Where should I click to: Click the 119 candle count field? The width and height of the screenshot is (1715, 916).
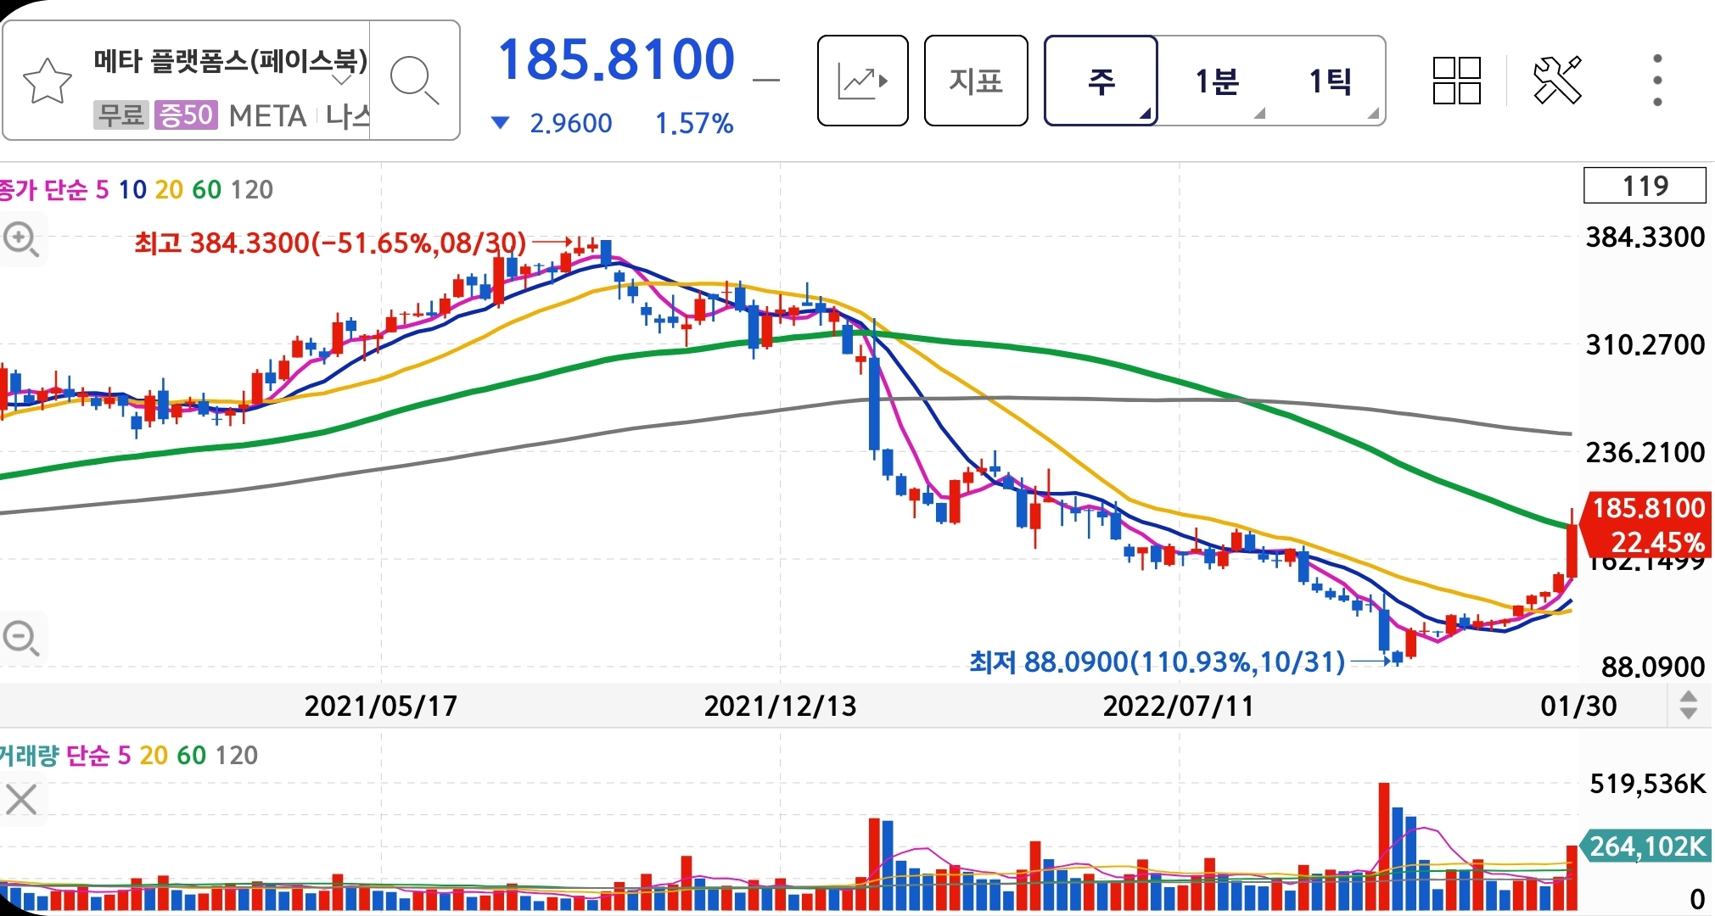click(x=1644, y=186)
